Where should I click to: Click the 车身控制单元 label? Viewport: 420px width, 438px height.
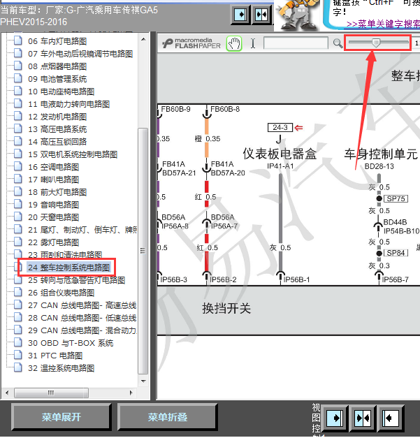[381, 154]
